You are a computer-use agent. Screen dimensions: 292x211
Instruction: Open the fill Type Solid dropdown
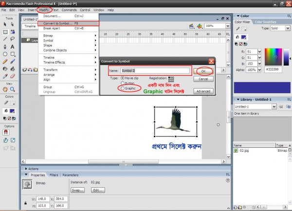(x=288, y=28)
